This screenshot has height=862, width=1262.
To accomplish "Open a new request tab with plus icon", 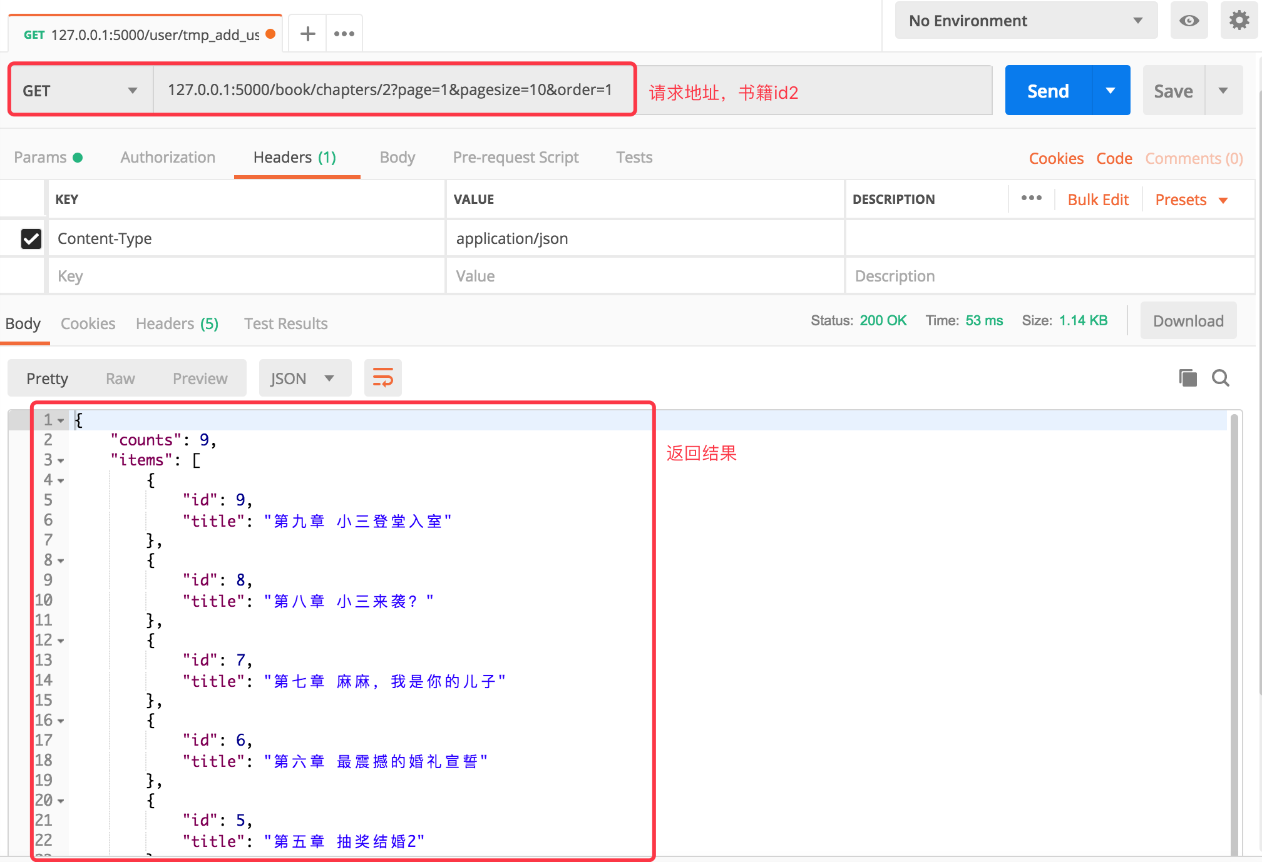I will 307,34.
